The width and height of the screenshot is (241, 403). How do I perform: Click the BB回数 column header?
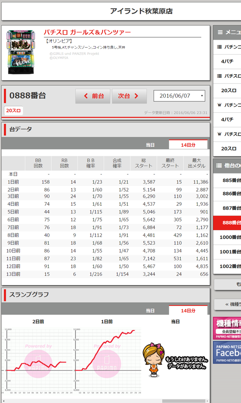[x=38, y=163]
